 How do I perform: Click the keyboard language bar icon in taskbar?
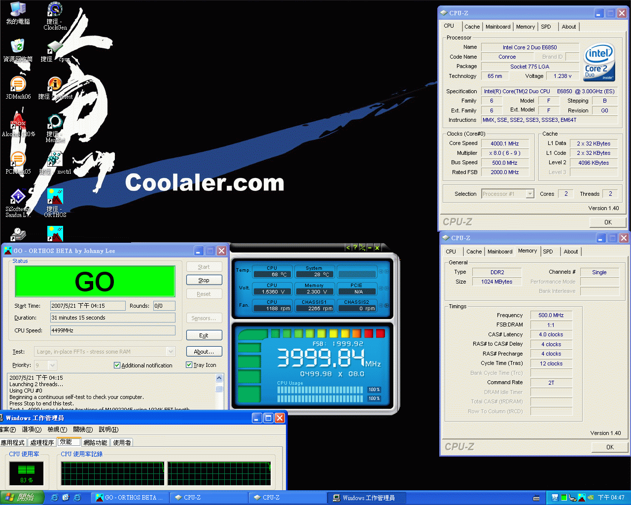536,498
